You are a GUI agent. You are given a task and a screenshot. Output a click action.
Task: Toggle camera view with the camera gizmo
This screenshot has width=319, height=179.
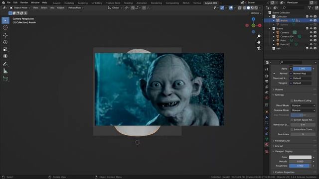click(259, 48)
